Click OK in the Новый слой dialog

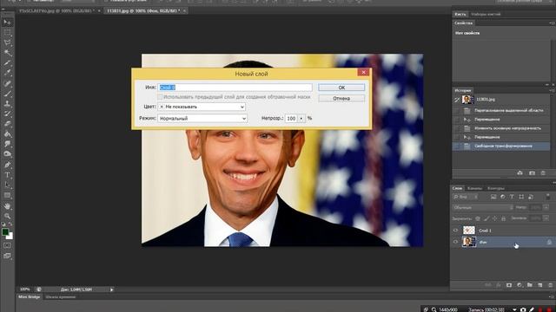341,88
